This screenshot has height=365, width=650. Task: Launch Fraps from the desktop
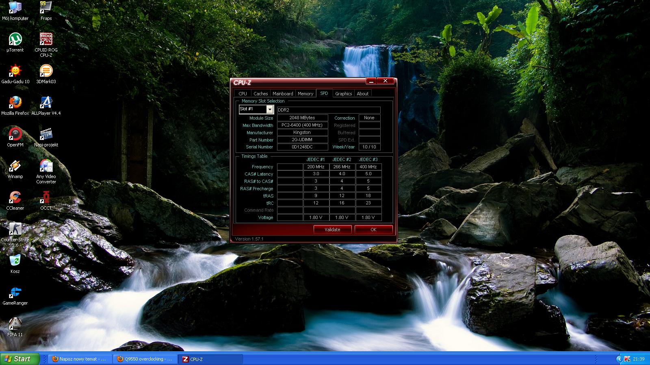[46, 11]
